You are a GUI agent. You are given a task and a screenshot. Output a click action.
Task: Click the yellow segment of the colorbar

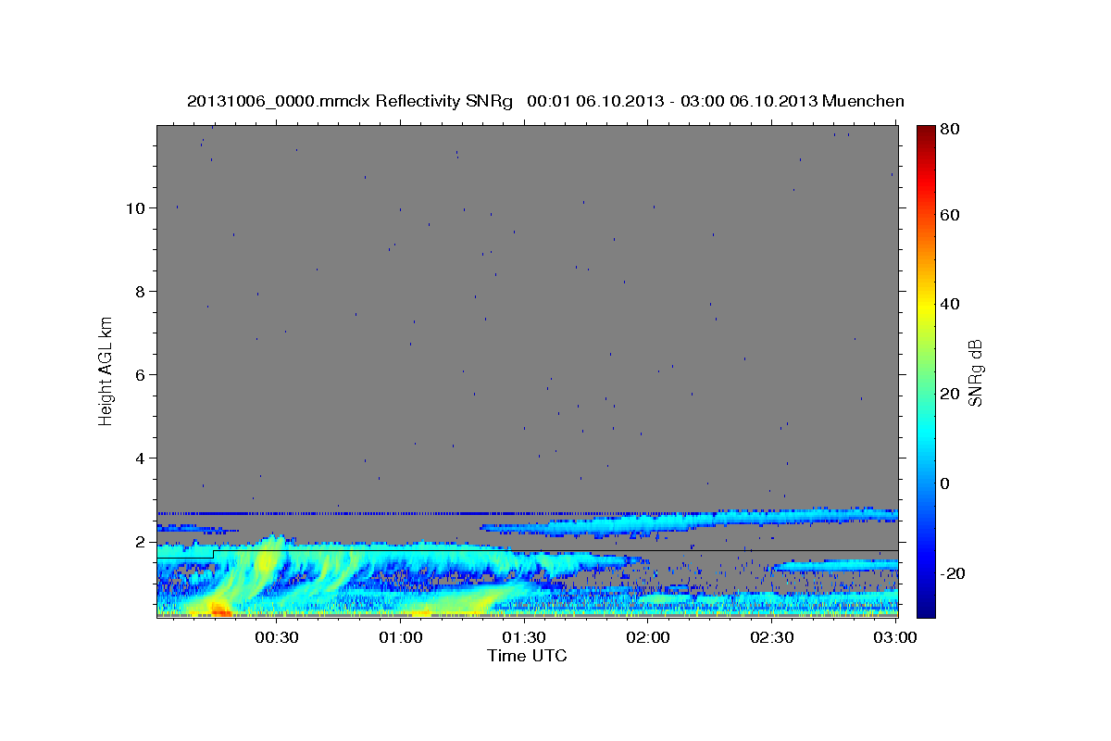point(925,304)
